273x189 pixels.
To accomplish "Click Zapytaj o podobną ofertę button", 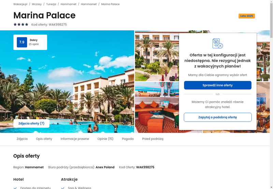I will pos(218,117).
